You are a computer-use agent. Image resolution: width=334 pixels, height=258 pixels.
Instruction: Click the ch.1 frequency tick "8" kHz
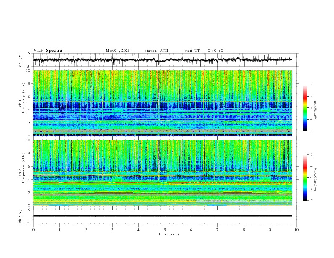[x=30, y=83]
